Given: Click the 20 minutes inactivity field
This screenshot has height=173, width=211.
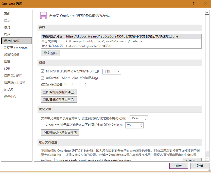Looking at the screenshot, I should [x=133, y=125].
